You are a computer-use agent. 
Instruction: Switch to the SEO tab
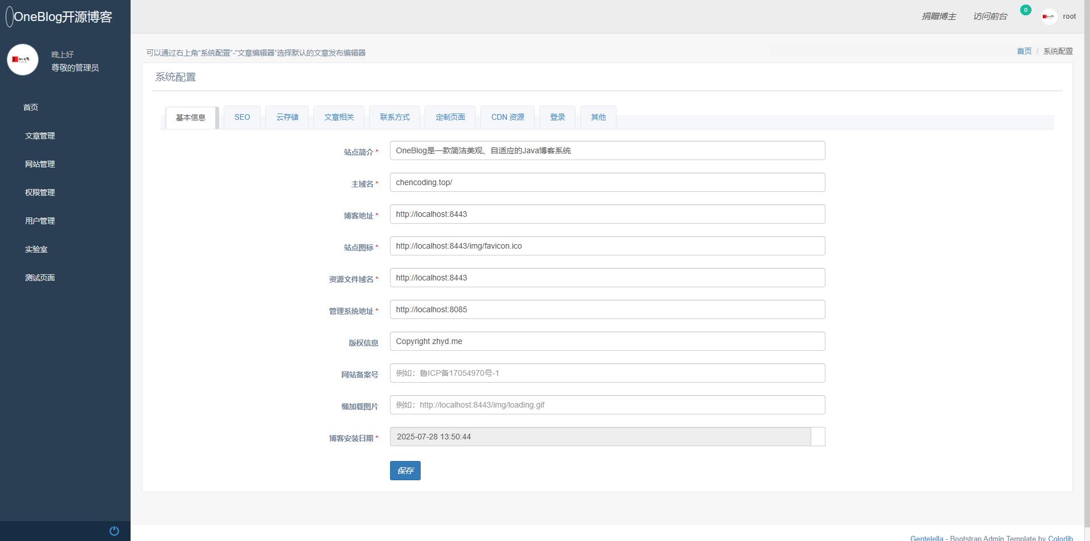tap(242, 117)
